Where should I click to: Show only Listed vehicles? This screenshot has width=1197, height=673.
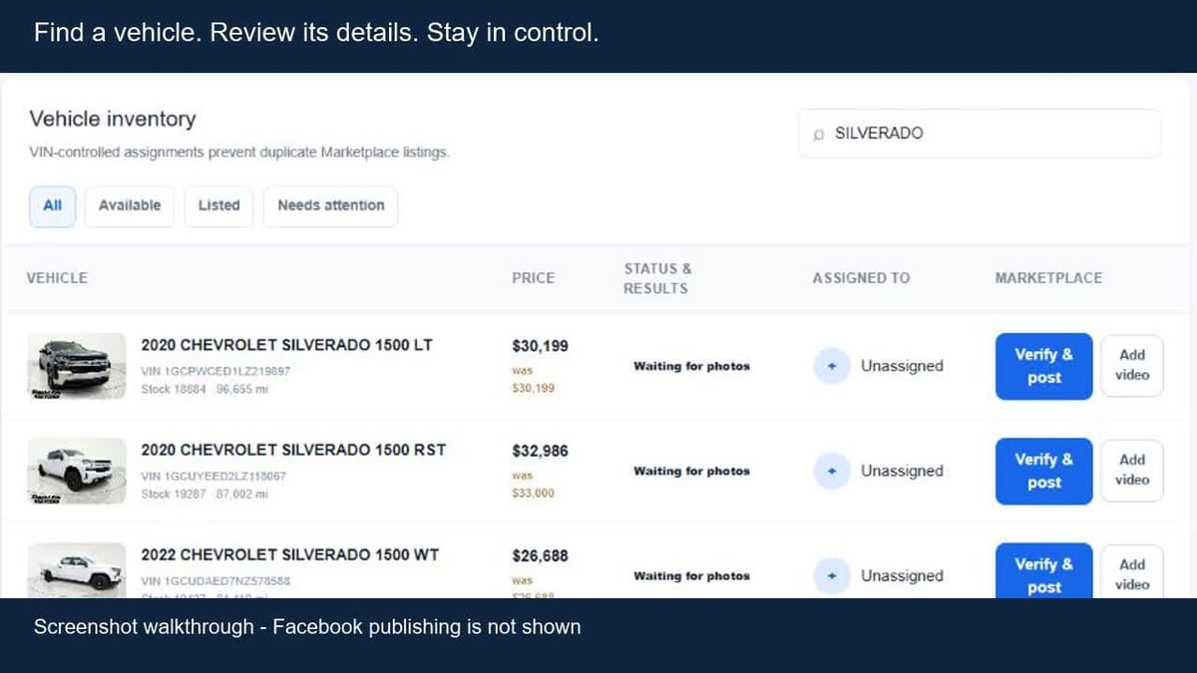tap(219, 205)
